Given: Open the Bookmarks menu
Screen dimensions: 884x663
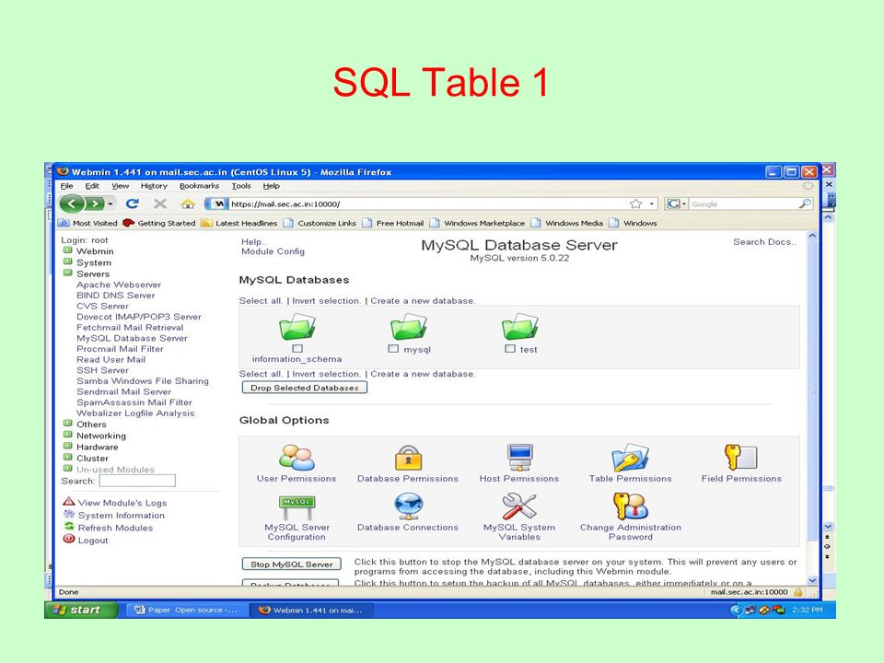Looking at the screenshot, I should tap(199, 186).
